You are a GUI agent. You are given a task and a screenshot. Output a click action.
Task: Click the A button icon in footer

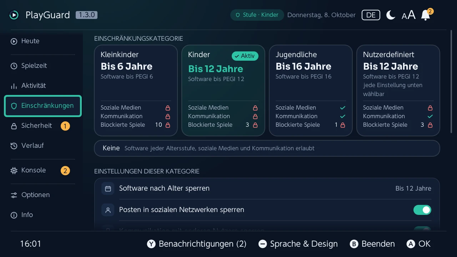click(411, 244)
